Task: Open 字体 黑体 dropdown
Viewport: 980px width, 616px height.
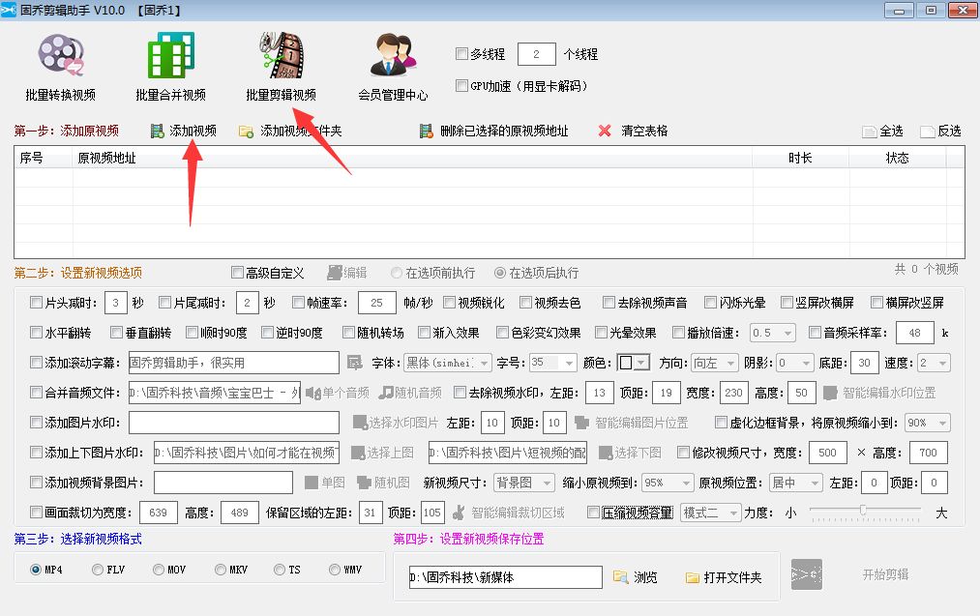Action: point(448,363)
